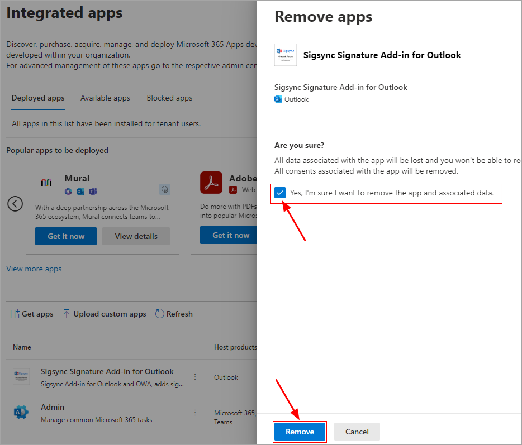Click View details on the Mural card
Screen dimensions: 522x445
click(136, 236)
